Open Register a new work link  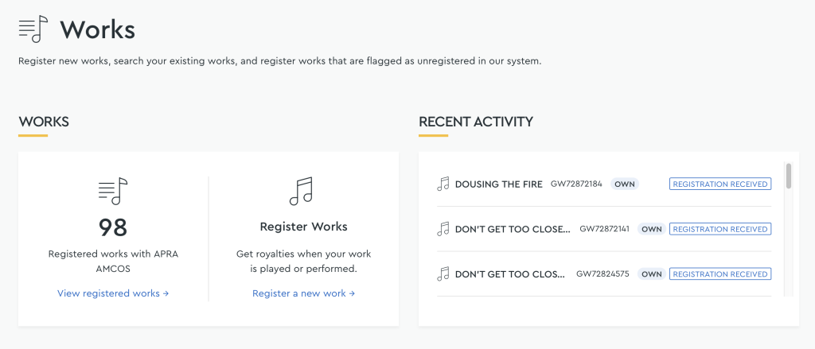click(303, 293)
